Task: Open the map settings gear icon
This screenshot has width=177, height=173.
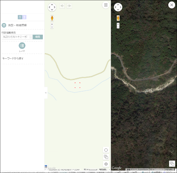Action: [106, 164]
